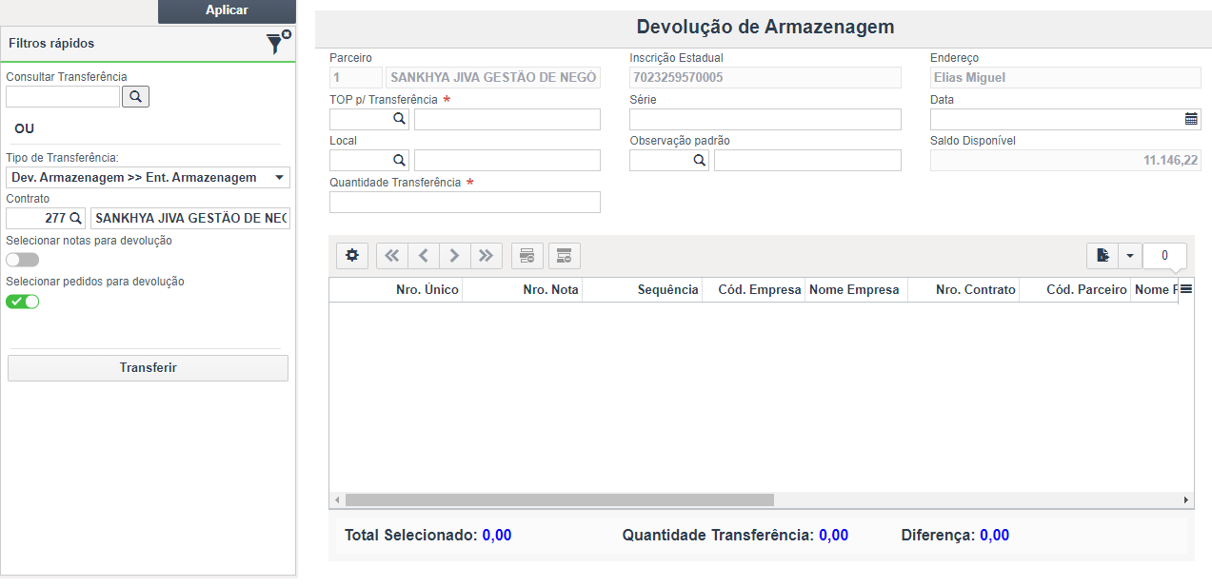Viewport: 1212px width, 587px height.
Task: Click the horizontal scrollbar thumb of grid
Action: (560, 499)
